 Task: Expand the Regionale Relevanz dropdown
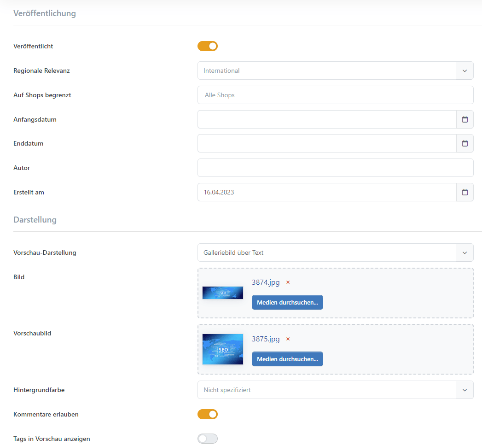coord(465,70)
